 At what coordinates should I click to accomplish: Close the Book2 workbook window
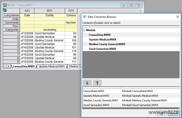(x=139, y=5)
